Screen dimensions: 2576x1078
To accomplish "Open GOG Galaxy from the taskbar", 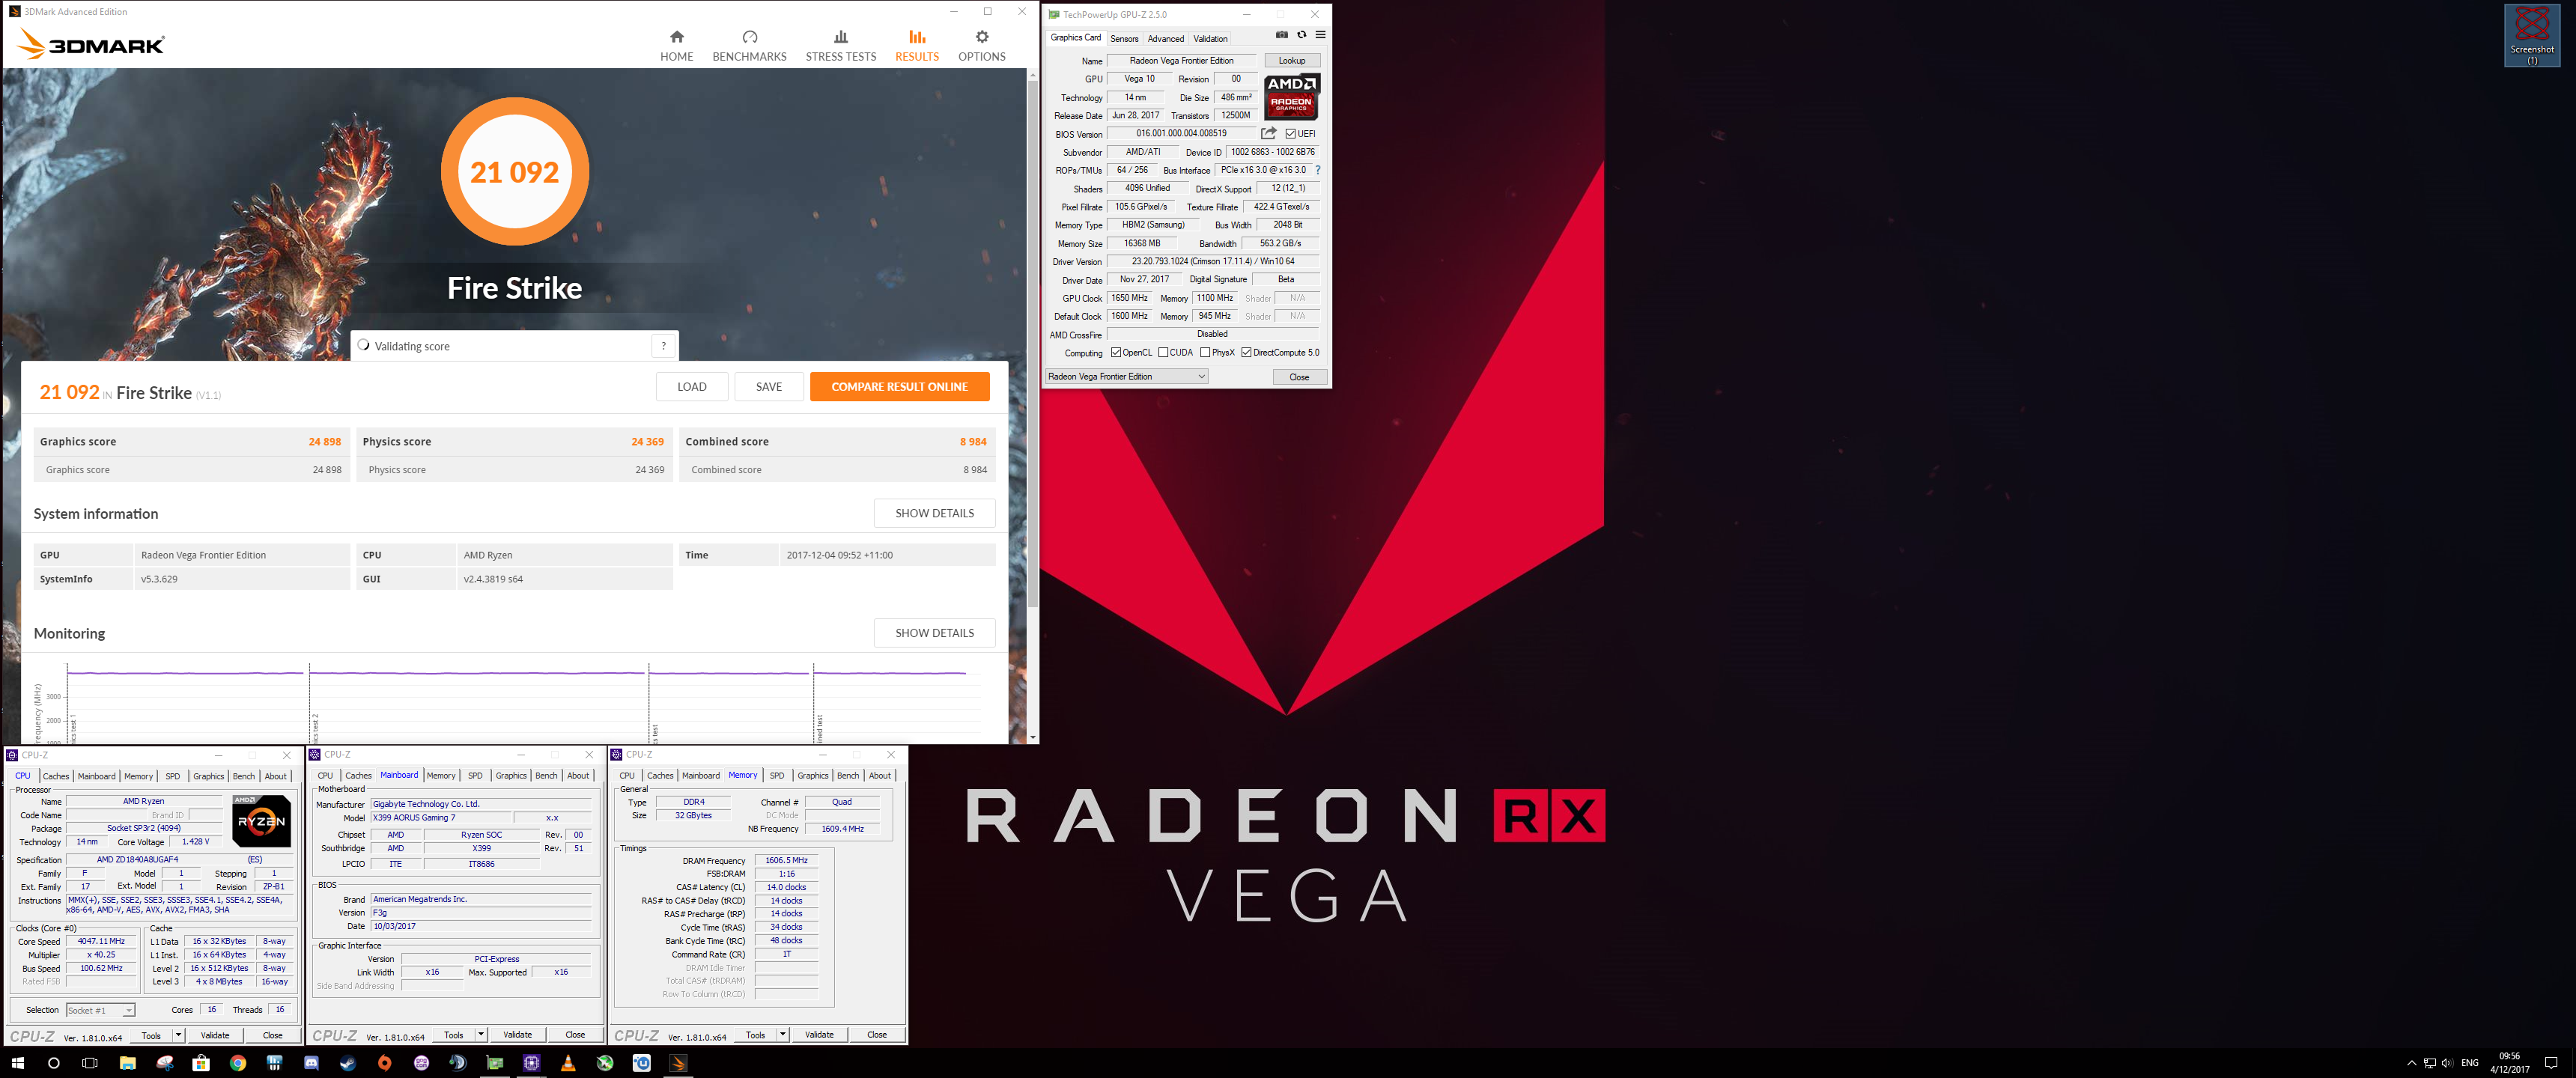I will tap(421, 1063).
